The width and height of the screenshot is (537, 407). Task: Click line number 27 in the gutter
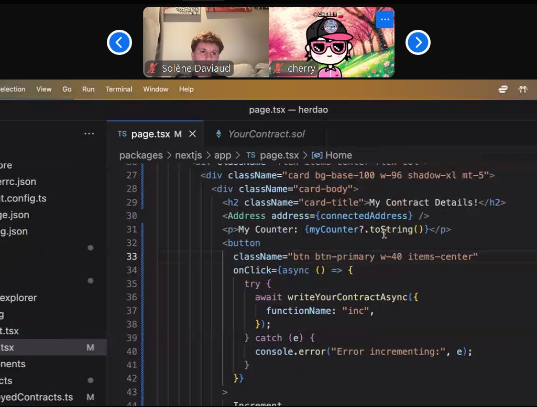tap(132, 175)
